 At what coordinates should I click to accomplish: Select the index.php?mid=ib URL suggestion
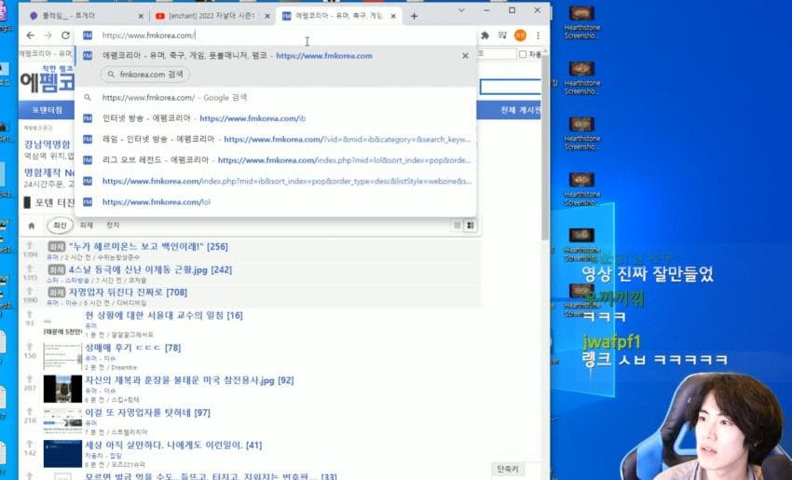tap(275, 181)
